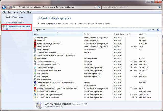Screen dimensions: 163x111
Task: Open the Organize dropdown menu
Action: (x=40, y=30)
